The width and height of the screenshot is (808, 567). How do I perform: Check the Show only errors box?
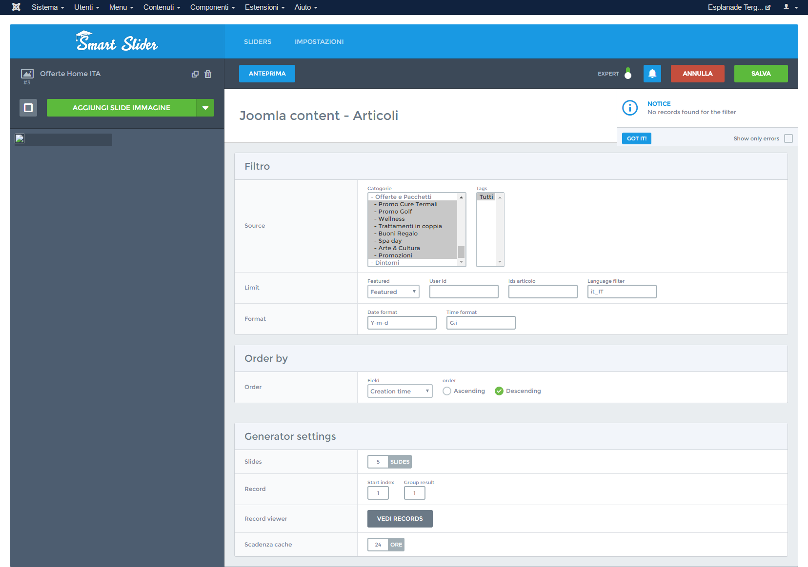tap(788, 138)
